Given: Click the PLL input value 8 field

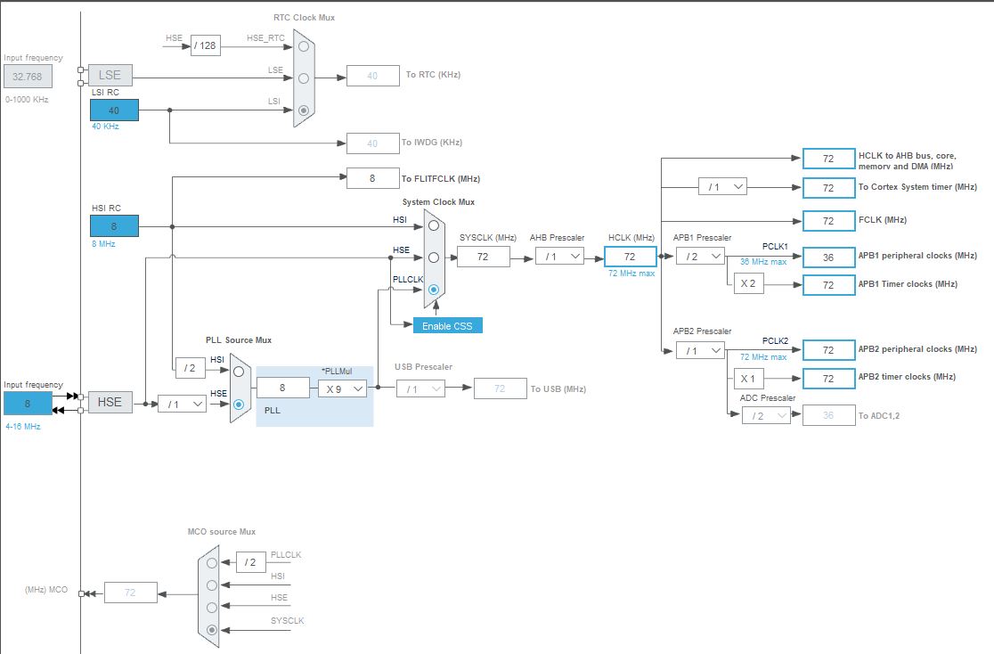Looking at the screenshot, I should (x=282, y=388).
